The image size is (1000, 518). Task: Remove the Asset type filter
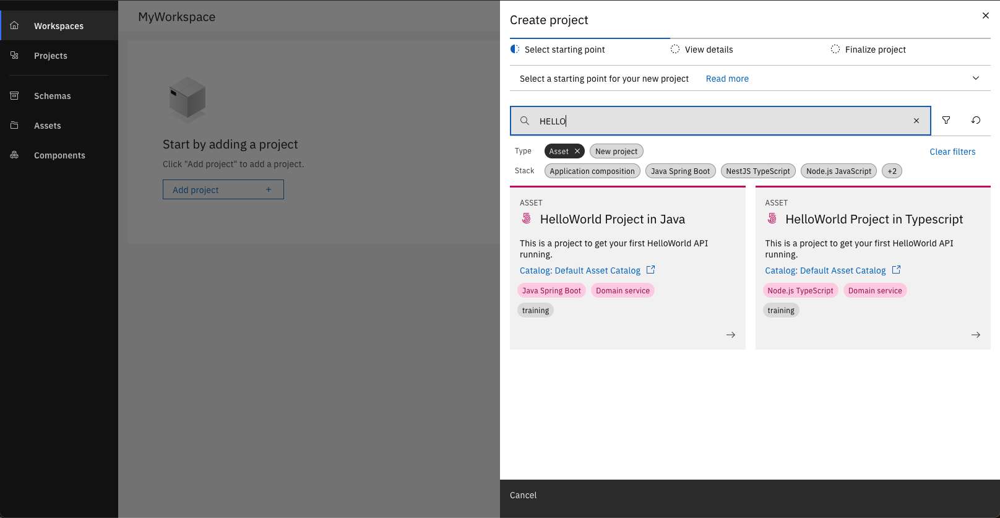(x=577, y=151)
